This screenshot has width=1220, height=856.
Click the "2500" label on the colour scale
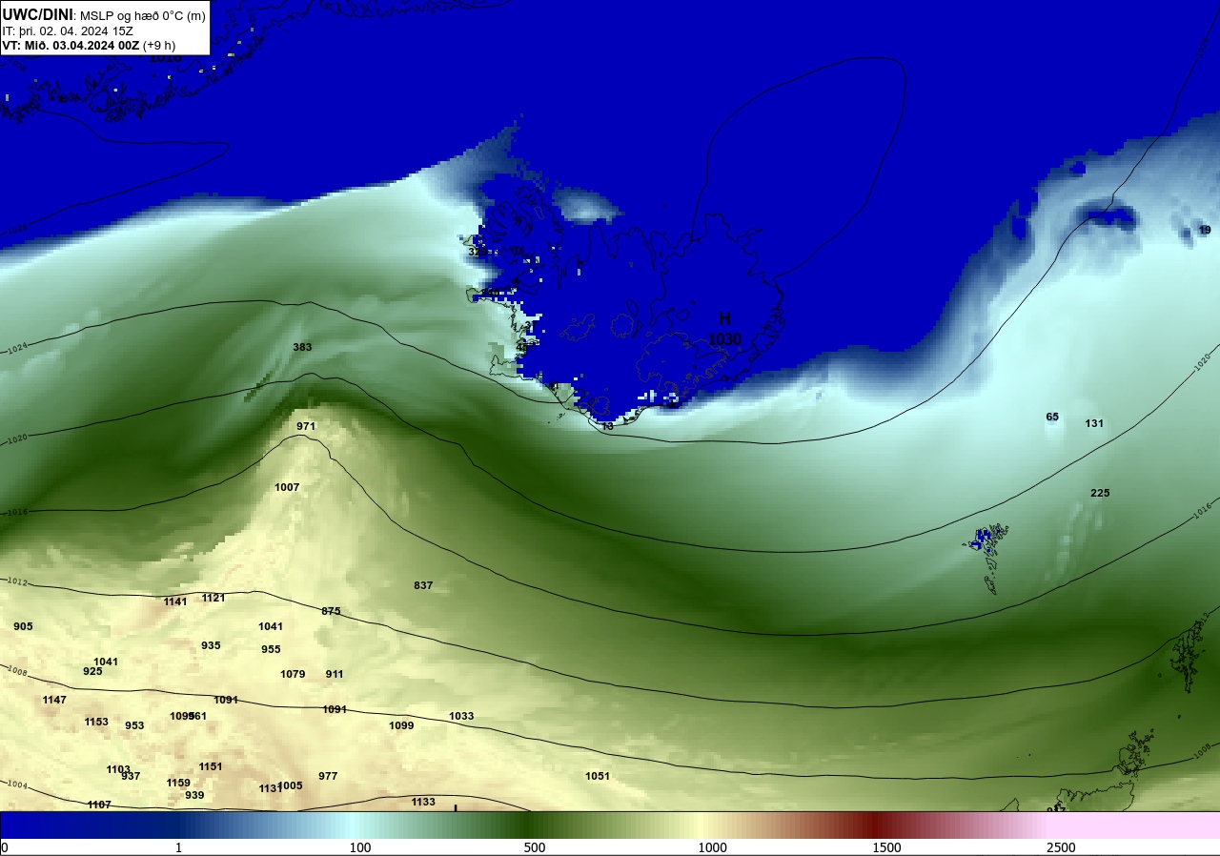pyautogui.click(x=1061, y=847)
